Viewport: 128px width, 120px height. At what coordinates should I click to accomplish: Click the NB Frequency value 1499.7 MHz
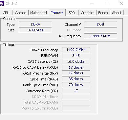(x=100, y=36)
